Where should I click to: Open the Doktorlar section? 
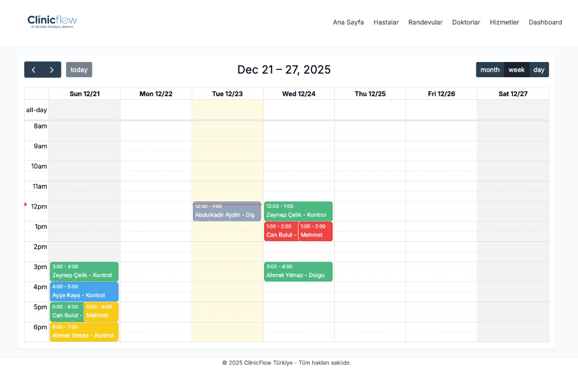[x=466, y=22]
